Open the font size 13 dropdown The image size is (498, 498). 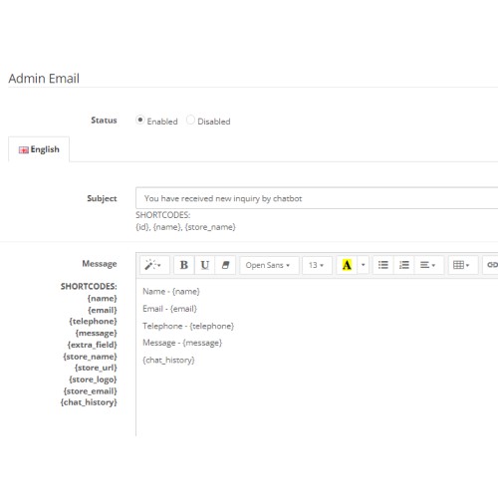(317, 265)
